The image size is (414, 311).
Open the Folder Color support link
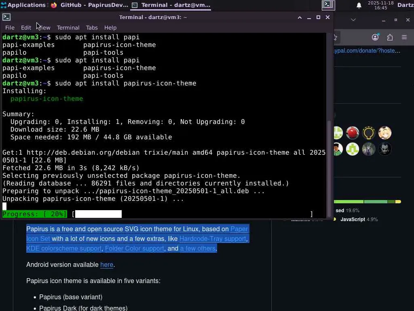coord(134,249)
